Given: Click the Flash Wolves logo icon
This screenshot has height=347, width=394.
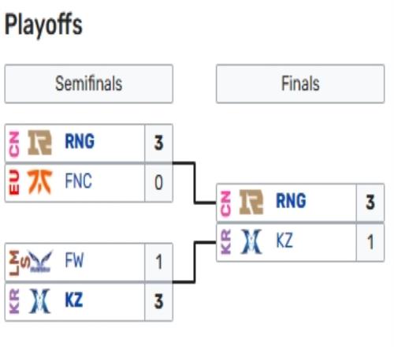Looking at the screenshot, I should tap(39, 261).
